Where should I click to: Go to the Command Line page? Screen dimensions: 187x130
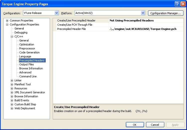click(x=28, y=76)
